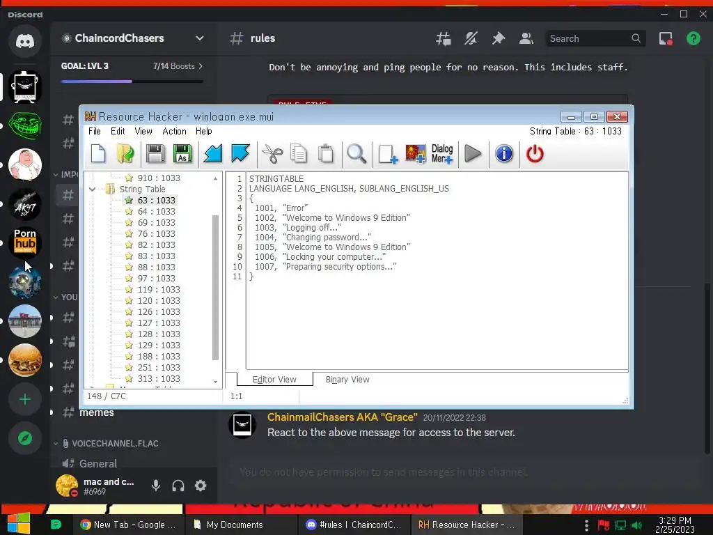Click the clipboard Paste icon
The width and height of the screenshot is (713, 535).
tap(326, 154)
